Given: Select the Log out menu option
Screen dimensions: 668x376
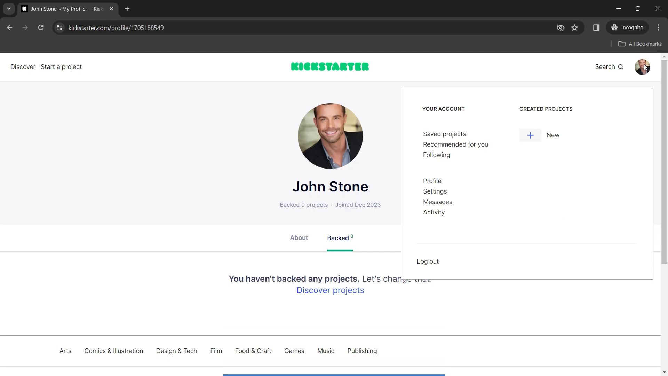Looking at the screenshot, I should [x=428, y=261].
